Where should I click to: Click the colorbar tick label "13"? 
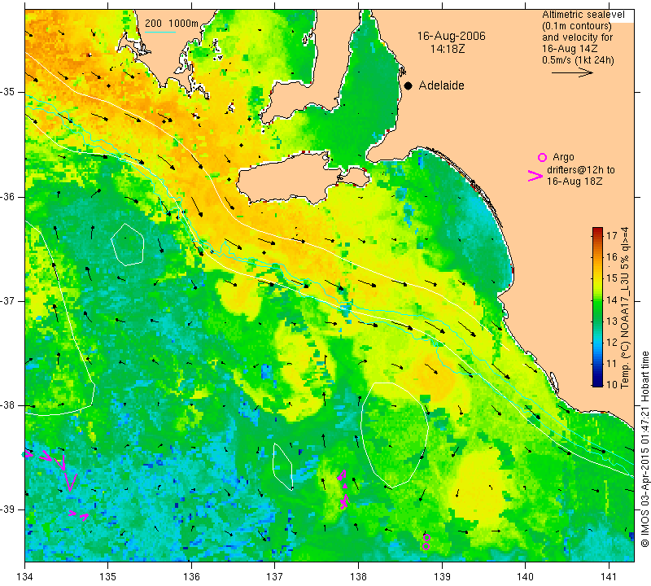pos(612,321)
